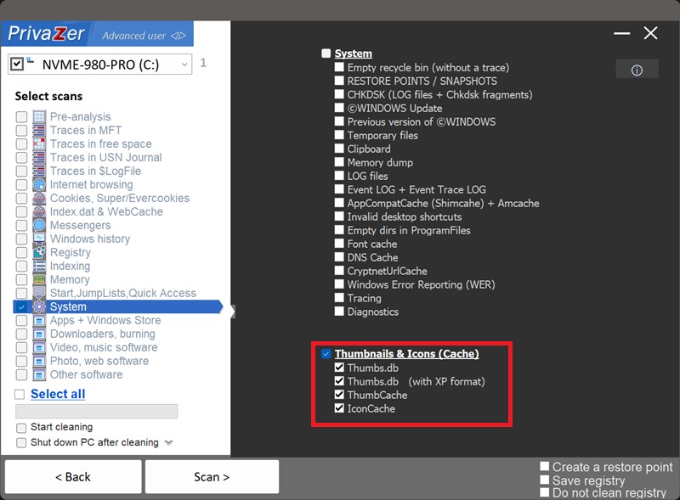Click the < Back button
This screenshot has height=500, width=680.
pos(73,476)
